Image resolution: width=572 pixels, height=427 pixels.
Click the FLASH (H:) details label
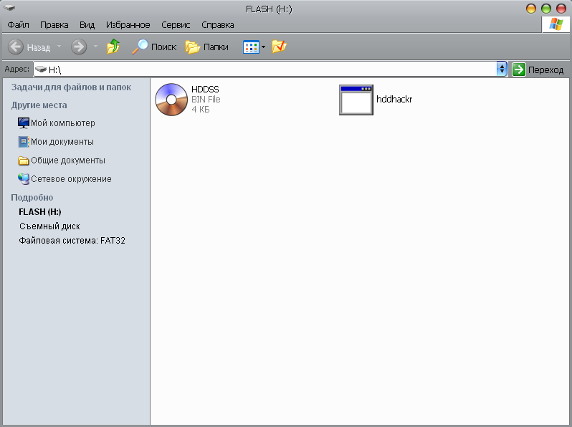(39, 211)
